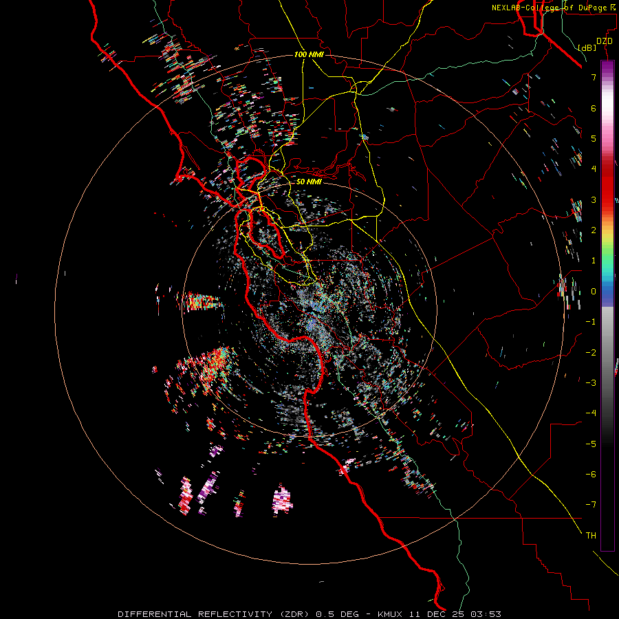
Task: Click the "-1" value on the color scale
Action: 591,322
